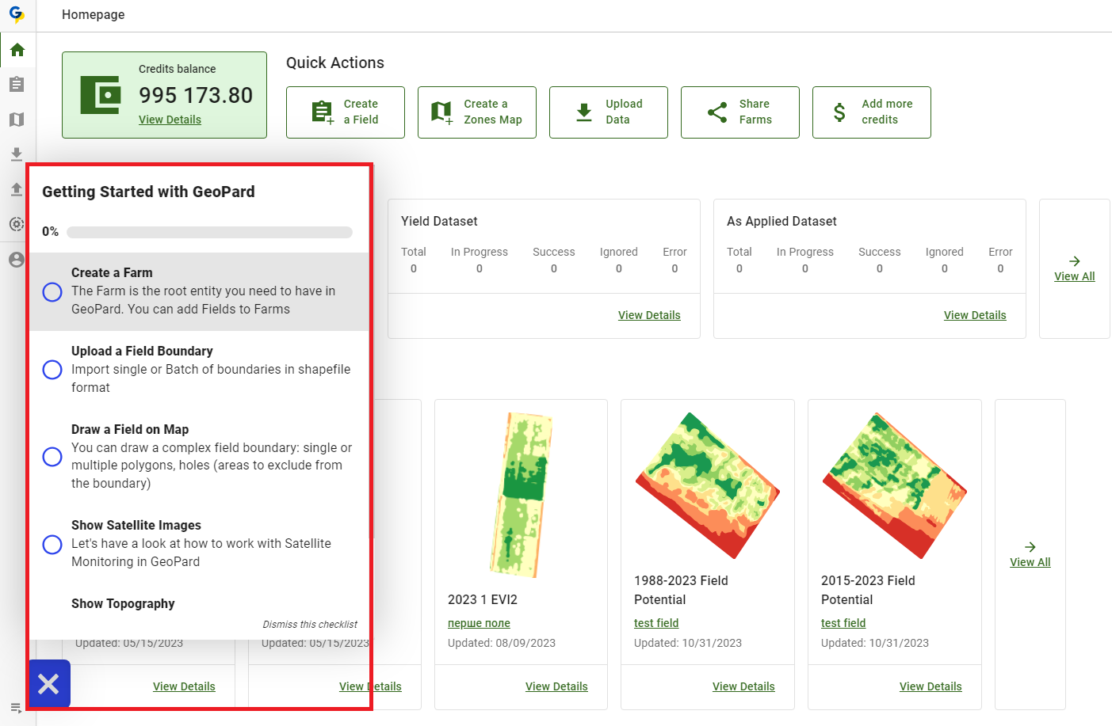Open the map icon in the sidebar
This screenshot has height=726, width=1112.
[17, 120]
